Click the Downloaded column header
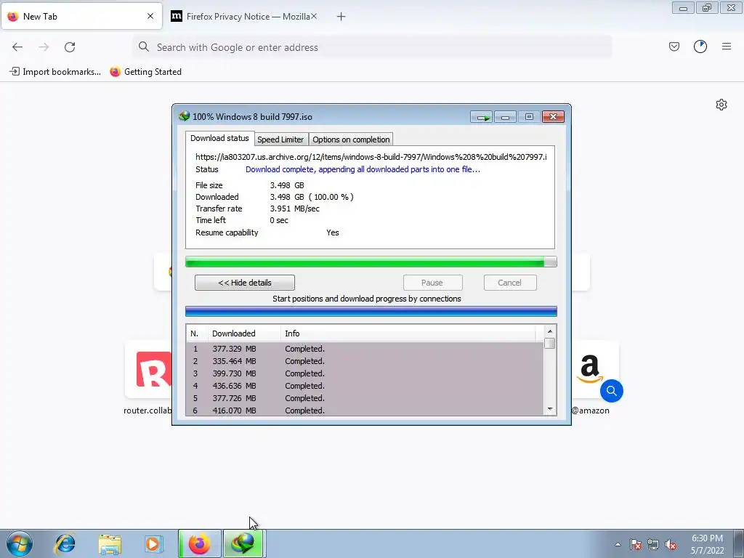The height and width of the screenshot is (558, 744). click(x=244, y=333)
